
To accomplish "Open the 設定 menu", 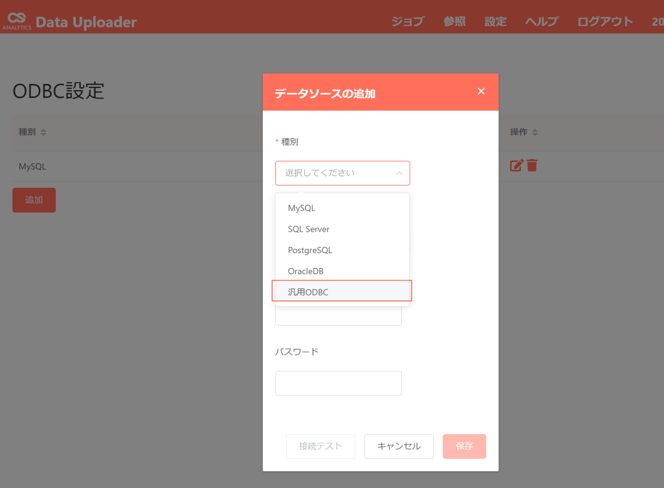I will click(495, 21).
